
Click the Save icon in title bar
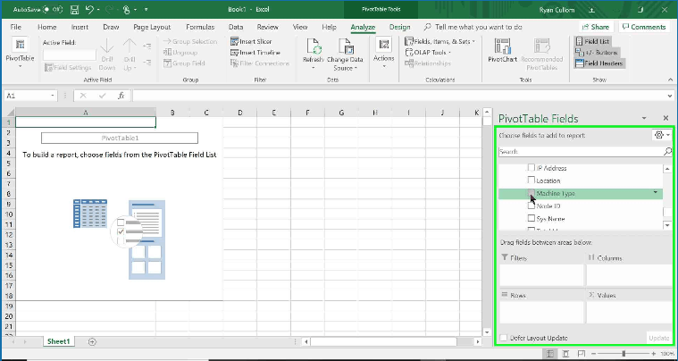pyautogui.click(x=74, y=9)
